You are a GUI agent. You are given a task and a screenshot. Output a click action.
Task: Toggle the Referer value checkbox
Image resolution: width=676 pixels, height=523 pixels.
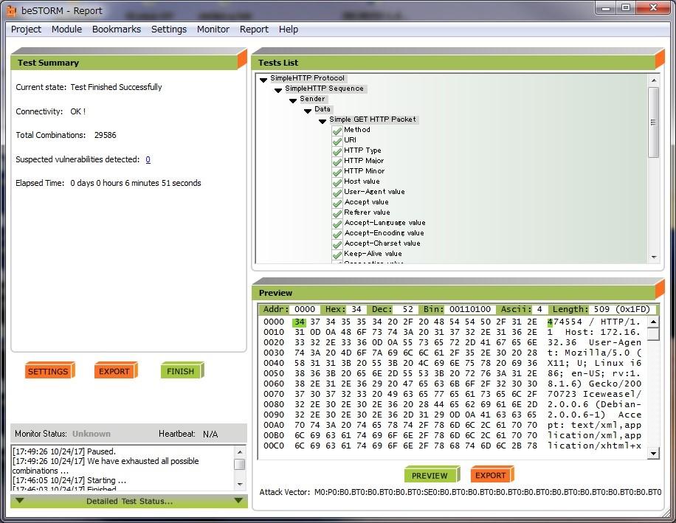coord(337,213)
